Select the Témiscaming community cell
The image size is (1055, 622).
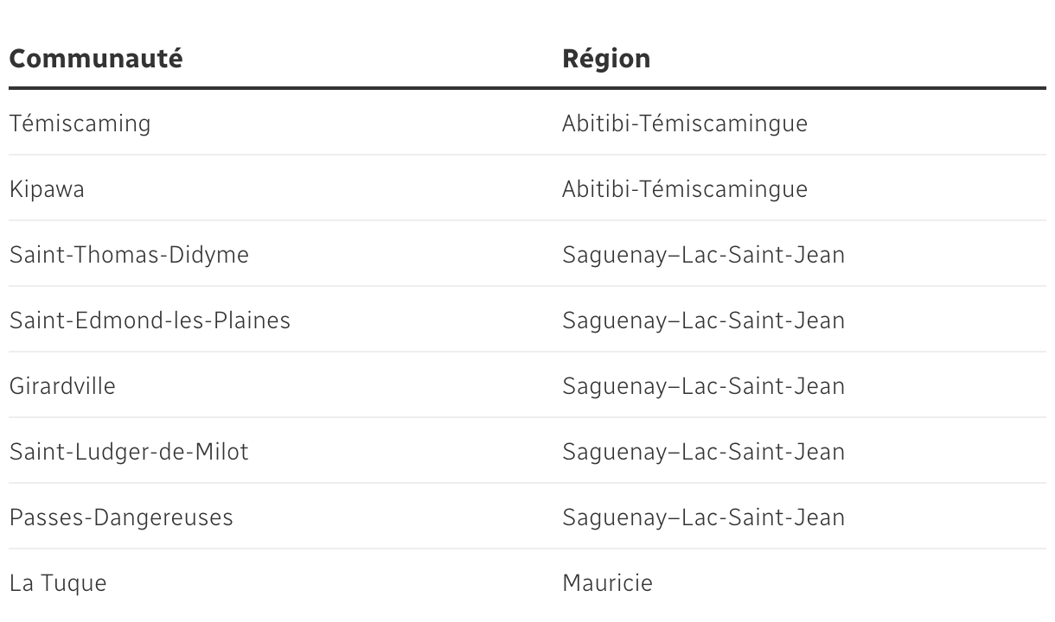(80, 124)
